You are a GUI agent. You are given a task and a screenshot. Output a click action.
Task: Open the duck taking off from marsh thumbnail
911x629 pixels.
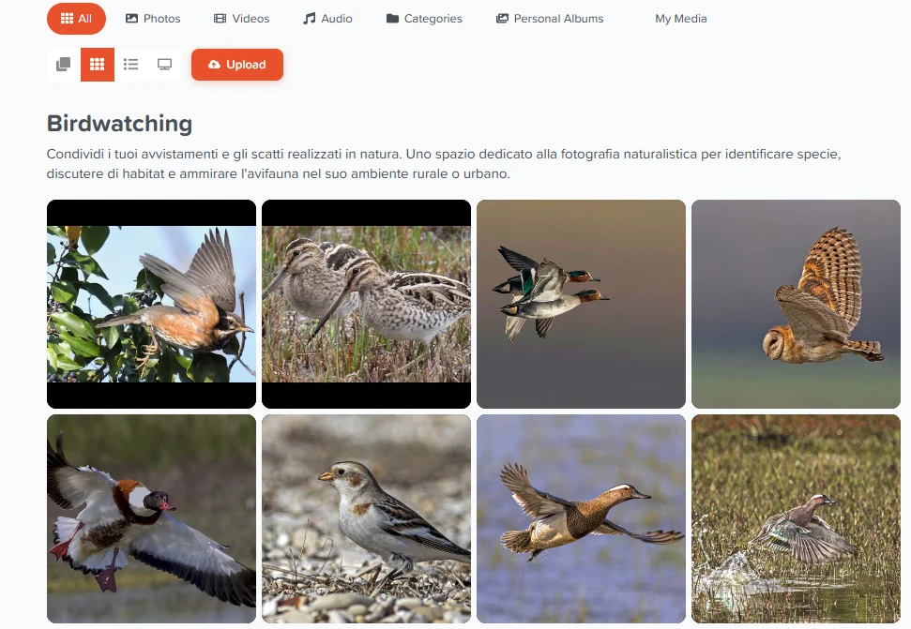796,518
